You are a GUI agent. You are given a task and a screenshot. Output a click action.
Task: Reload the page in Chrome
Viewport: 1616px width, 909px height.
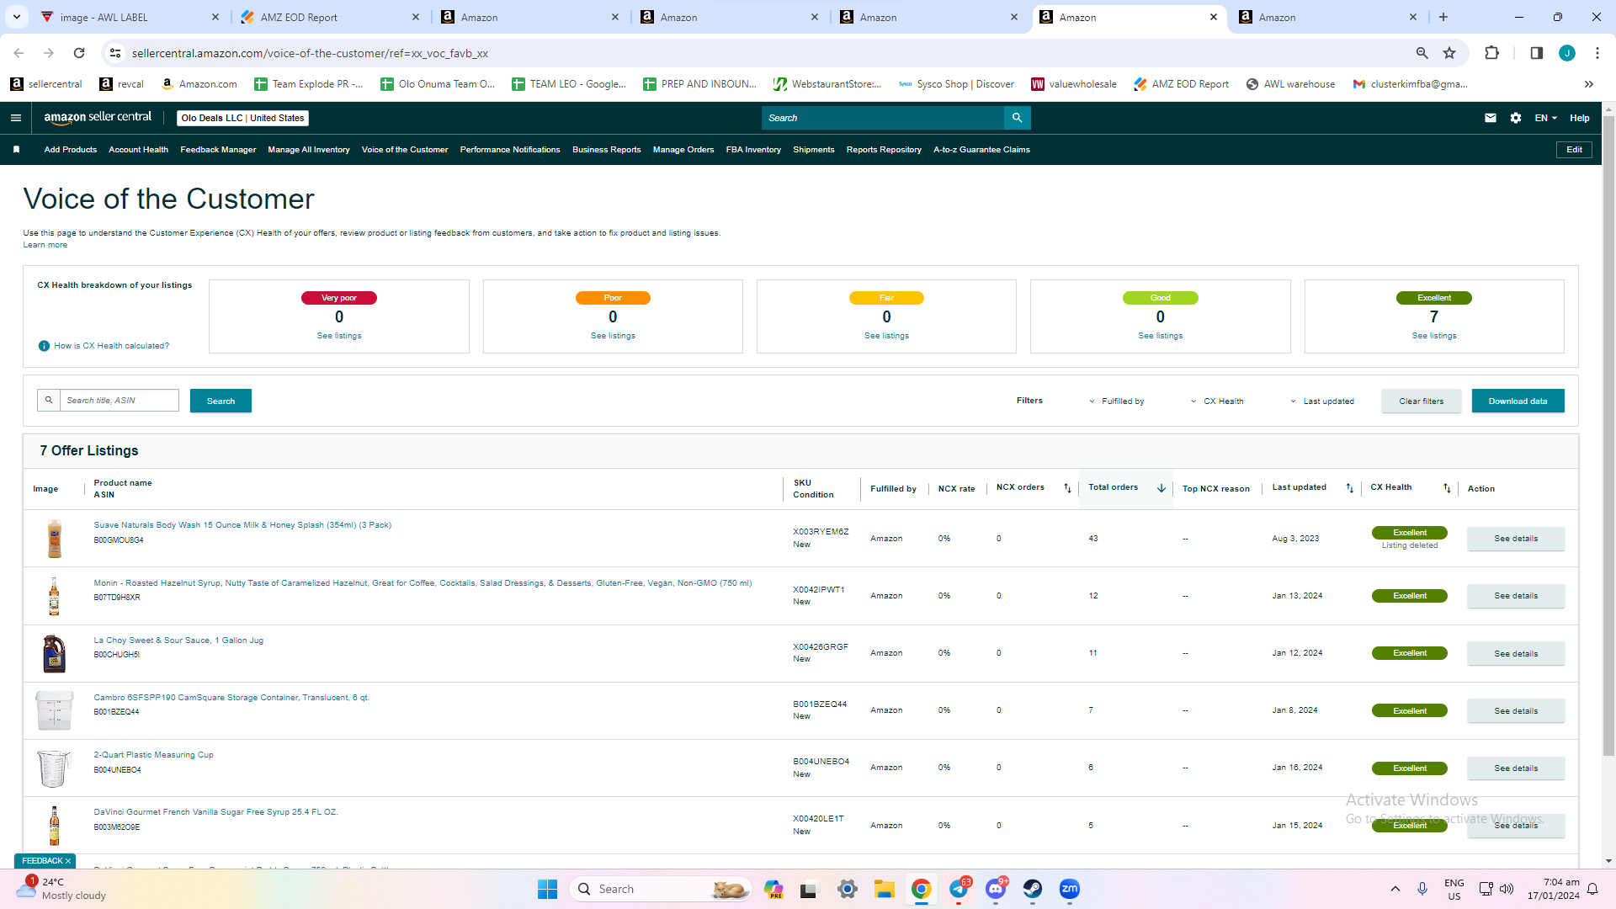click(79, 53)
